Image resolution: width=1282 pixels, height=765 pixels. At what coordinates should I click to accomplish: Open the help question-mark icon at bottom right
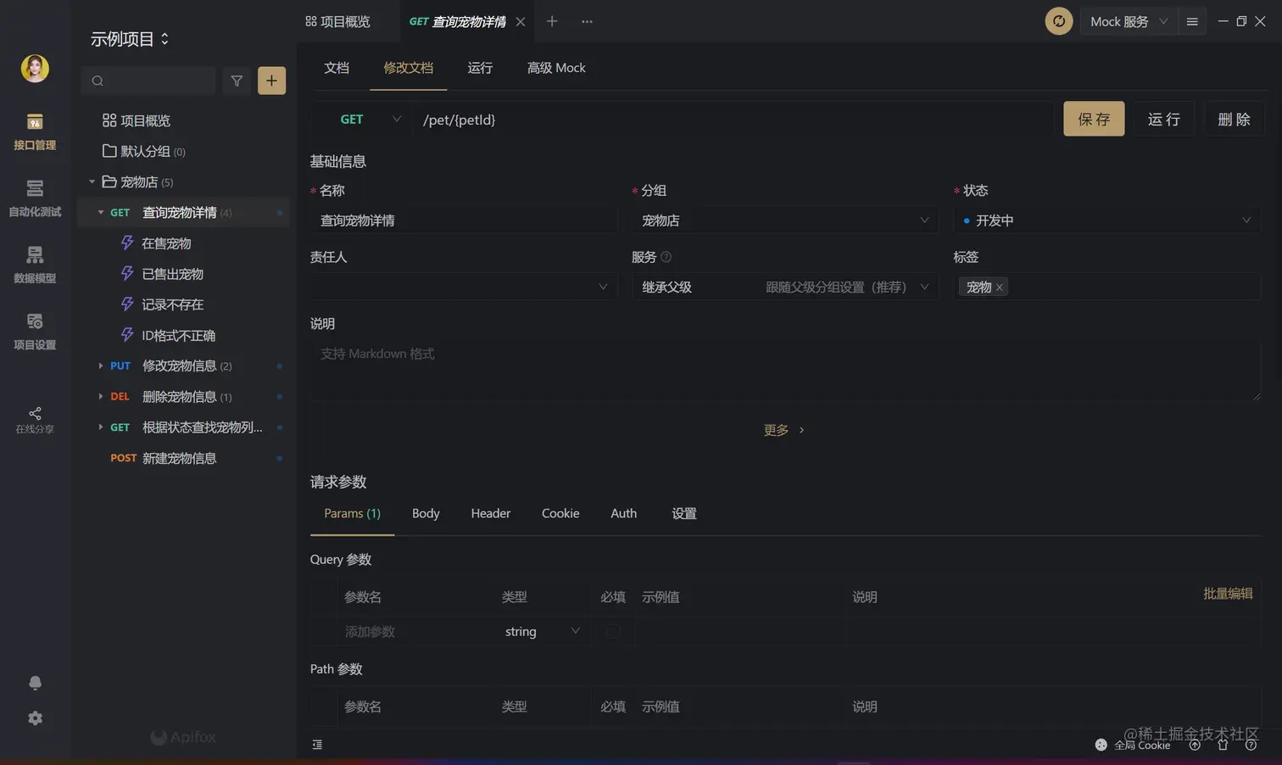tap(1251, 745)
